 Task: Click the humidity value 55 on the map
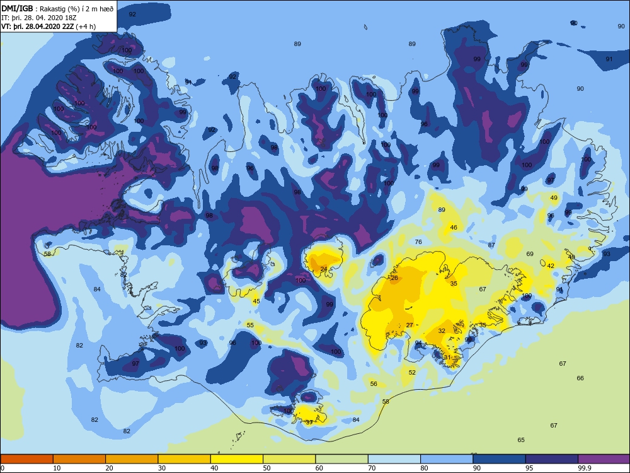[x=250, y=325]
